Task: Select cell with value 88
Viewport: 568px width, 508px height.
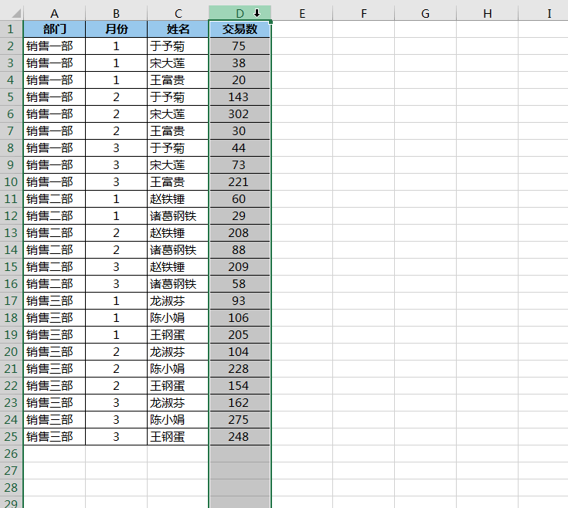Action: coord(240,249)
